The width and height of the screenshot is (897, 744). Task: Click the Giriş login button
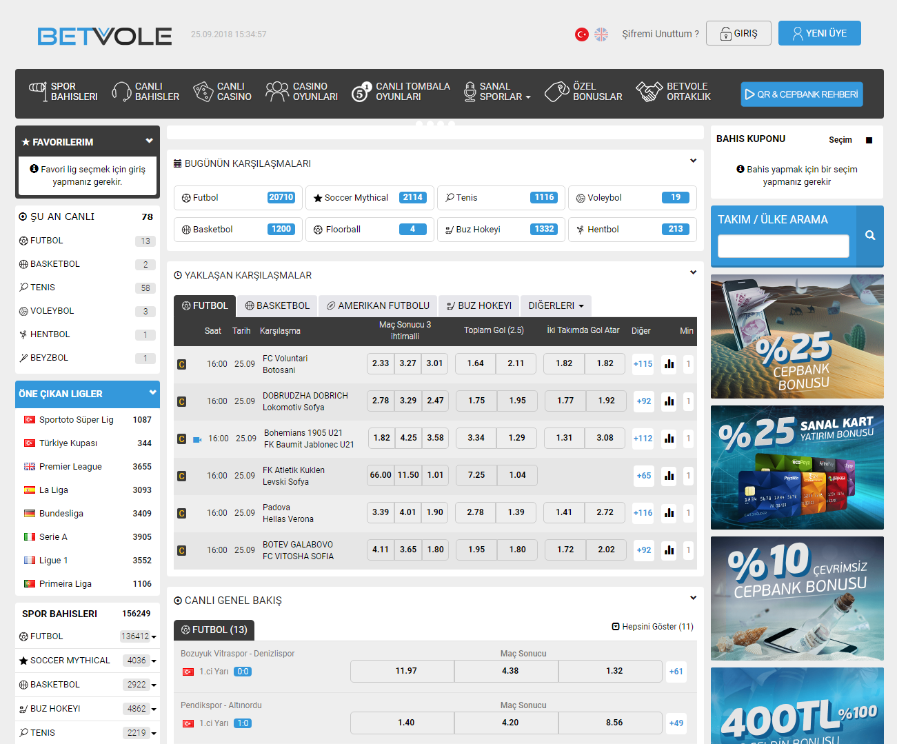pyautogui.click(x=738, y=34)
